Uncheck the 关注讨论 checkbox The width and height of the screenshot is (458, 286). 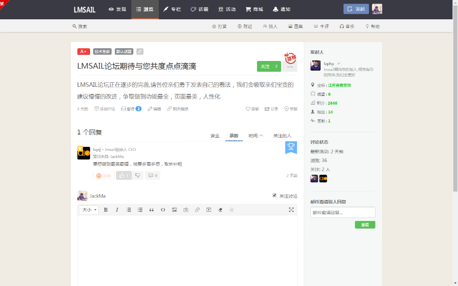274,196
